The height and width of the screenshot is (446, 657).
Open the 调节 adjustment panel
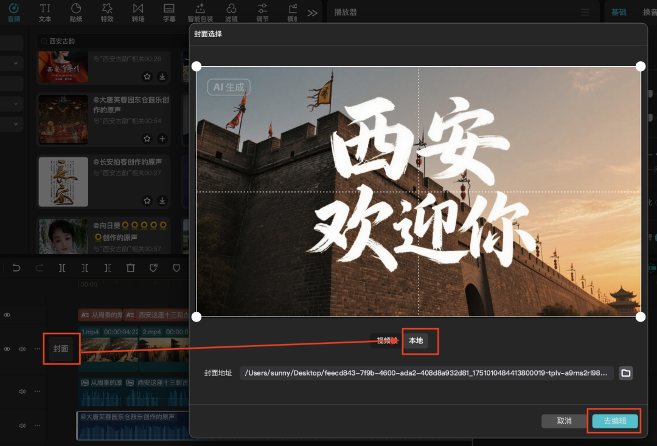[262, 12]
